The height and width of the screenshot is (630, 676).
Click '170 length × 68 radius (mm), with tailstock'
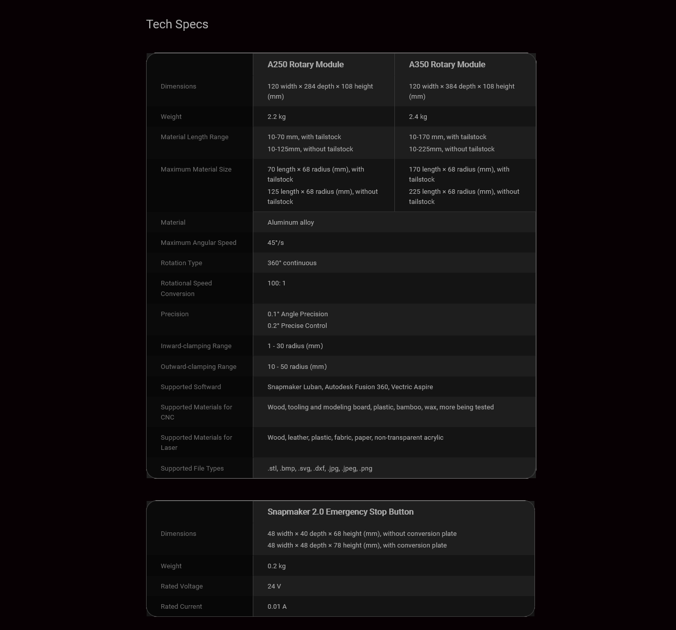[459, 175]
